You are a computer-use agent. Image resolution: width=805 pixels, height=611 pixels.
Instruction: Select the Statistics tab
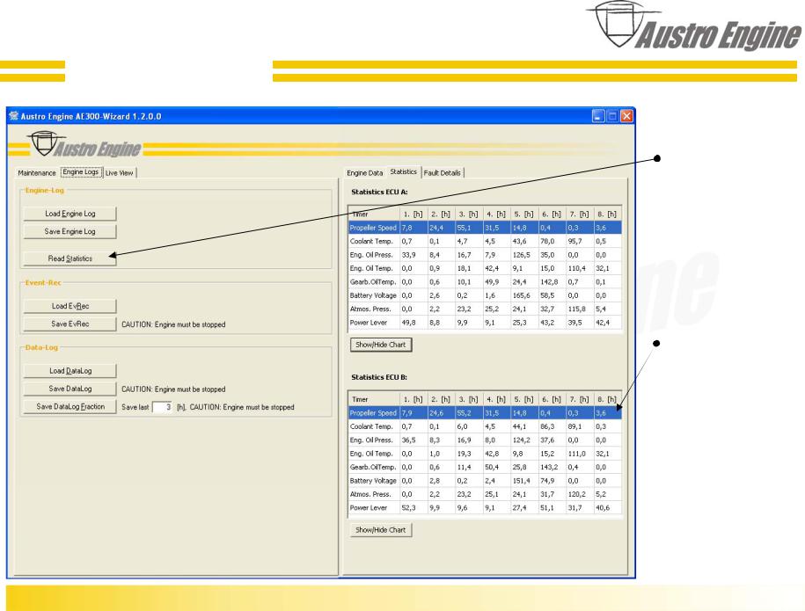click(404, 171)
